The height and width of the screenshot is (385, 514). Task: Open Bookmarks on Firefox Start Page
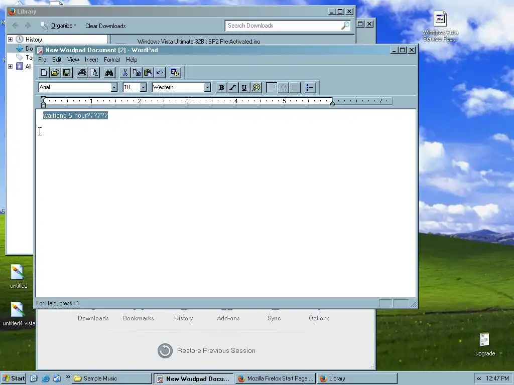(139, 318)
